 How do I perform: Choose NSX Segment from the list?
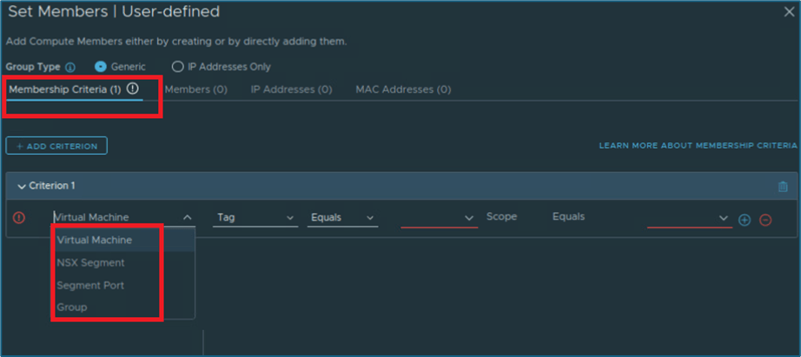pyautogui.click(x=90, y=262)
